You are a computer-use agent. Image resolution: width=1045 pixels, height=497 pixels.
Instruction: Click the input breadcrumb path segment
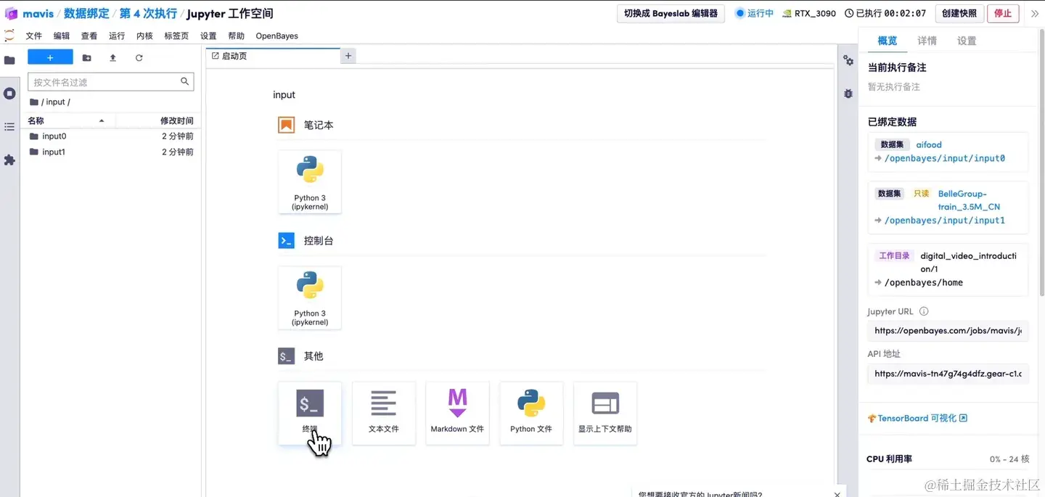tap(56, 102)
